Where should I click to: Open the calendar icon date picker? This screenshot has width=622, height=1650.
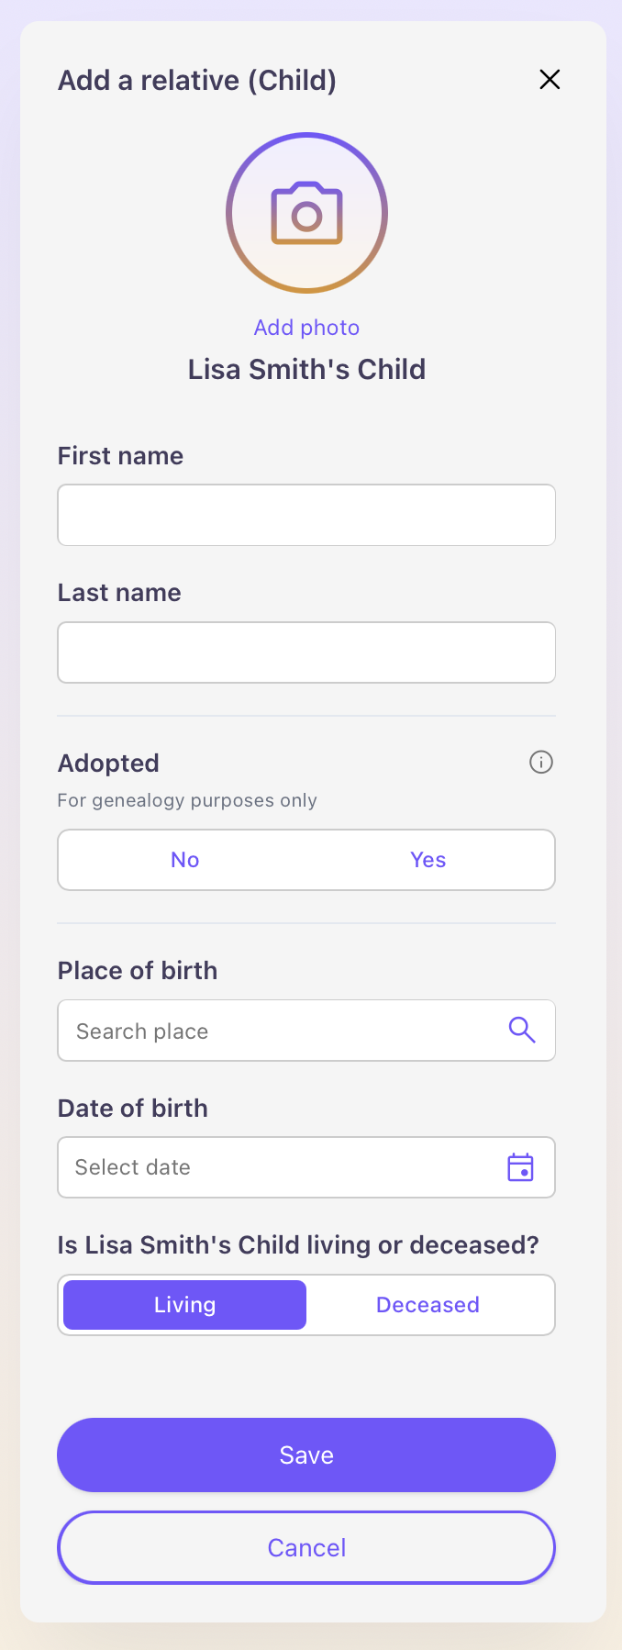pyautogui.click(x=520, y=1167)
